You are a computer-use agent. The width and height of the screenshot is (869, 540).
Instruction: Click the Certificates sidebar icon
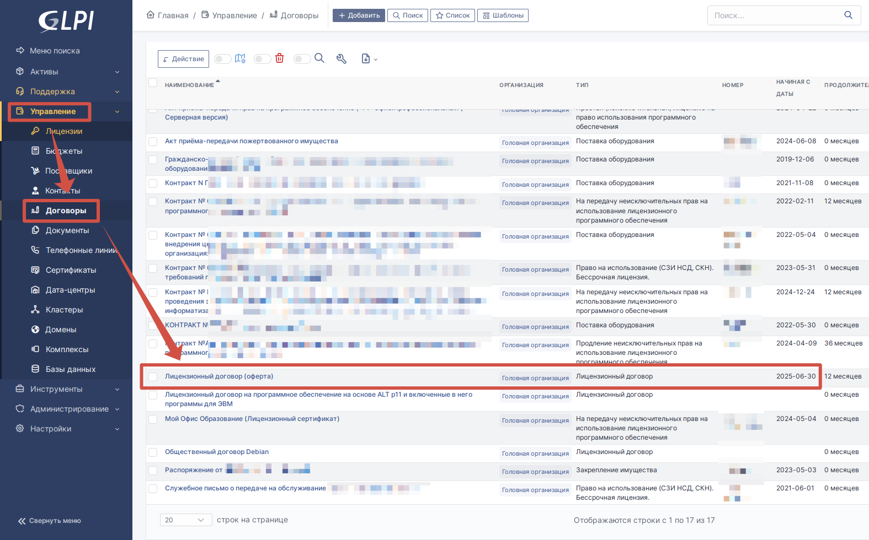[x=35, y=270]
